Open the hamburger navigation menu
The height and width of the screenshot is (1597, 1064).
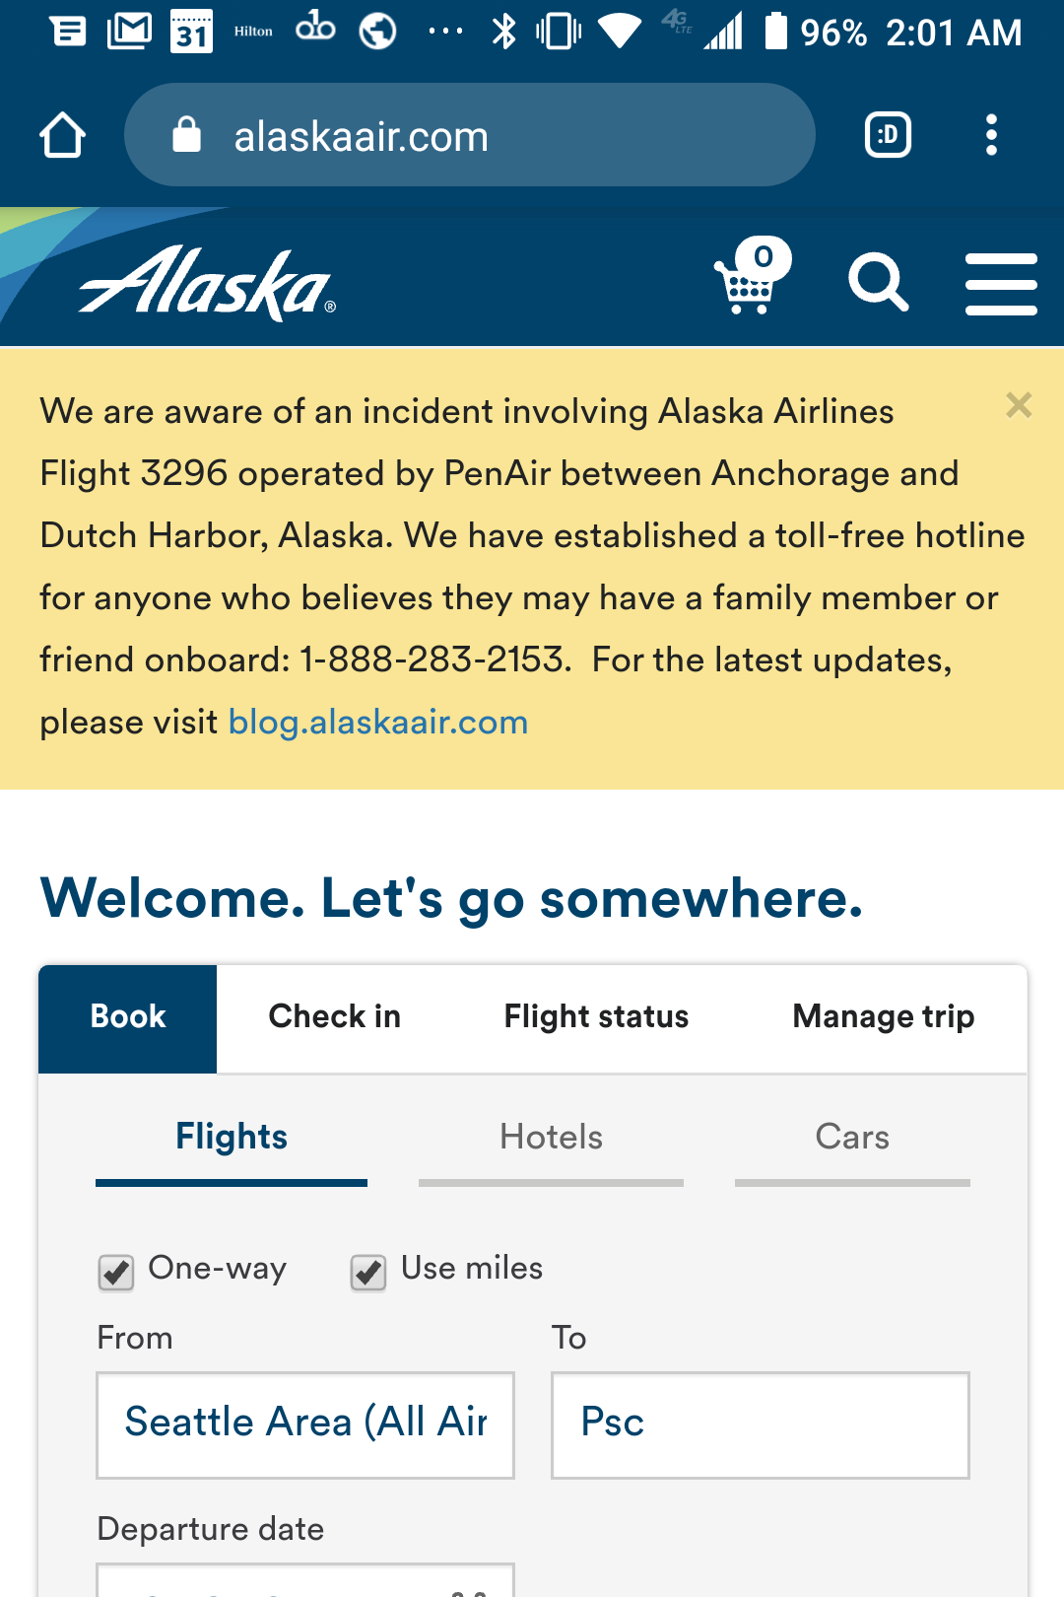1001,284
